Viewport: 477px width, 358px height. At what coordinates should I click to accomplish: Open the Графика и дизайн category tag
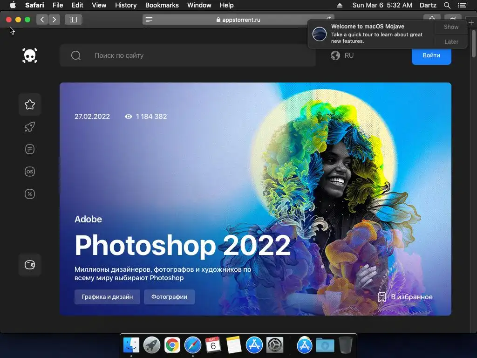point(108,297)
